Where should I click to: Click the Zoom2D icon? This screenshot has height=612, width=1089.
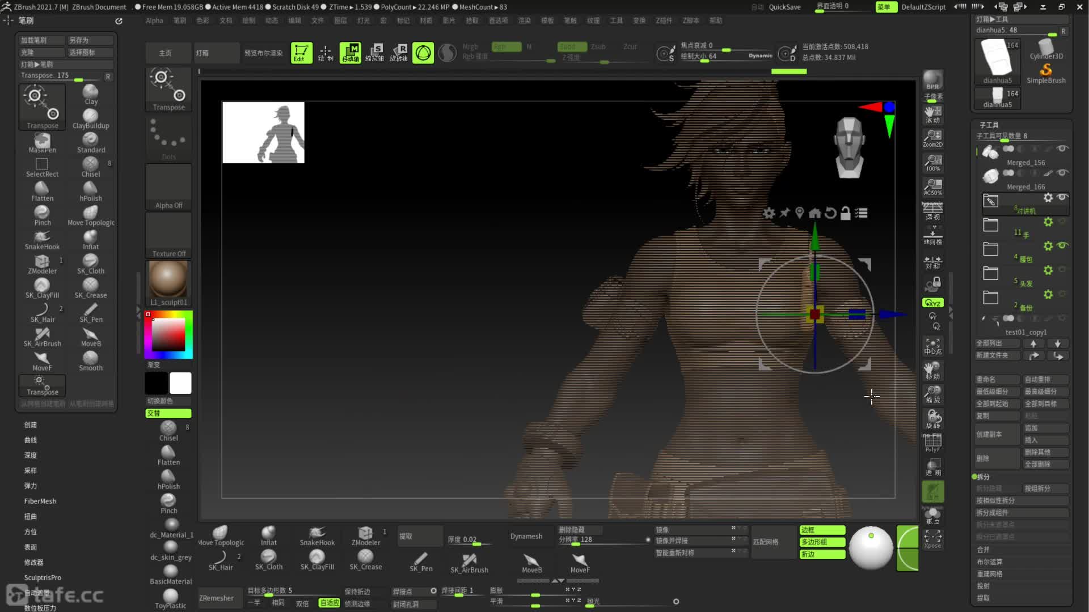(x=932, y=138)
